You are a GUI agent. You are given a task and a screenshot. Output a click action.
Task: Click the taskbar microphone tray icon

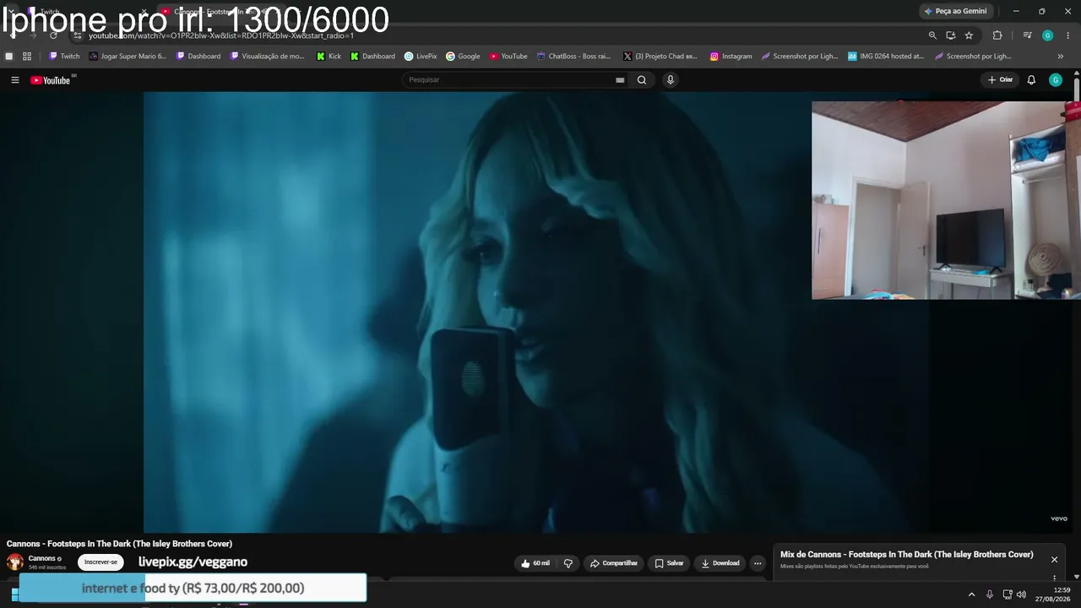tap(990, 594)
